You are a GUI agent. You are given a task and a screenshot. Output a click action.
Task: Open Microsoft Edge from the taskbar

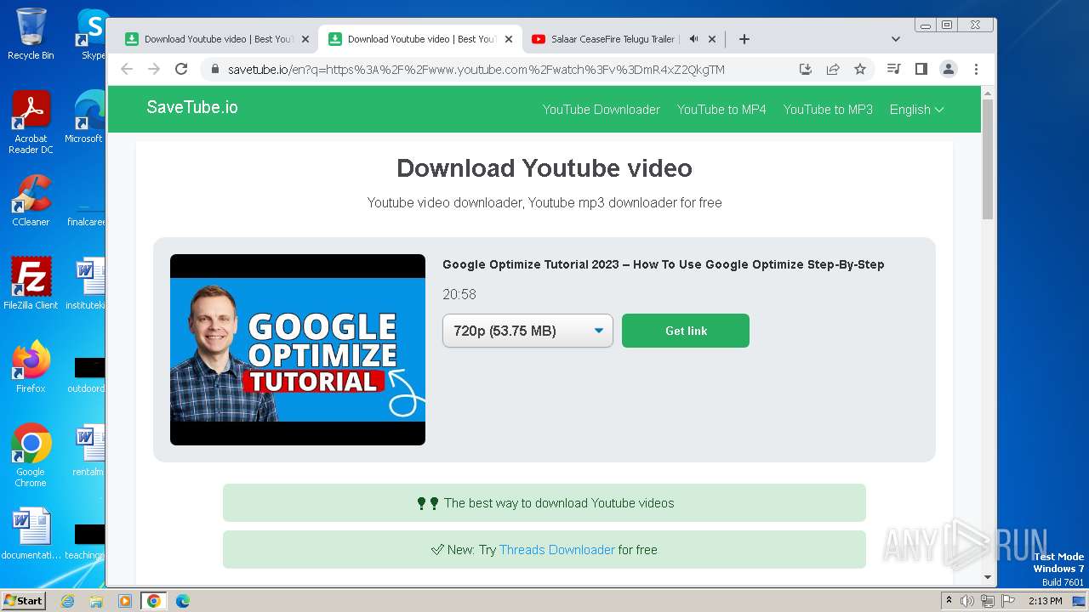click(182, 601)
